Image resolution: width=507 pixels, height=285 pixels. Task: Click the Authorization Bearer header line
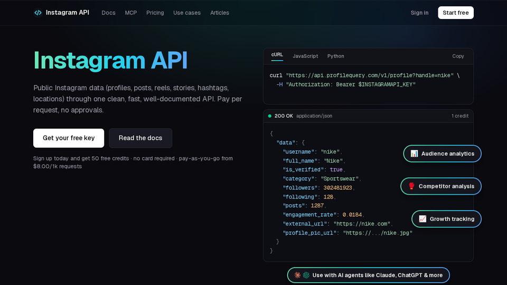(345, 84)
